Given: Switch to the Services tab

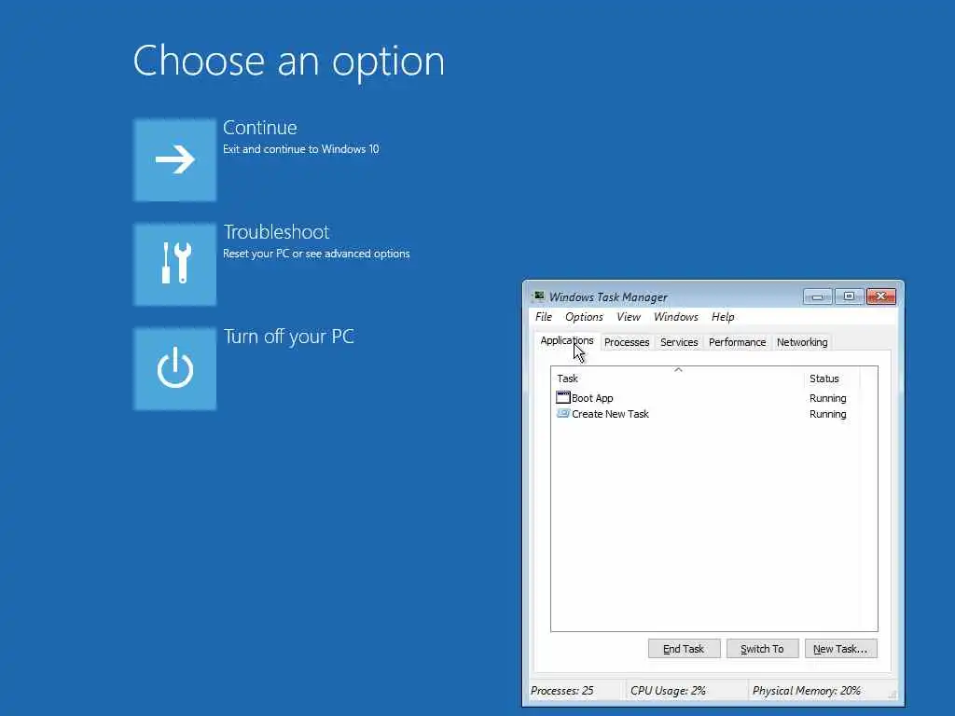Looking at the screenshot, I should pyautogui.click(x=679, y=342).
